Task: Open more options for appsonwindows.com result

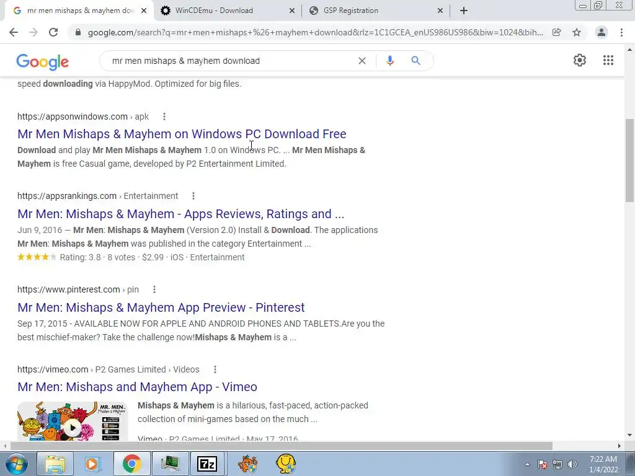Action: (x=164, y=117)
